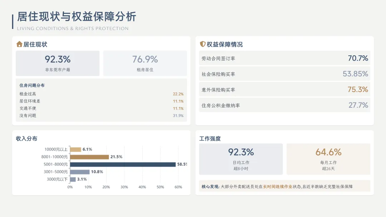This screenshot has width=386, height=217.
Task: Click the 社会保险购买率 53.85% row
Action: tap(284, 74)
